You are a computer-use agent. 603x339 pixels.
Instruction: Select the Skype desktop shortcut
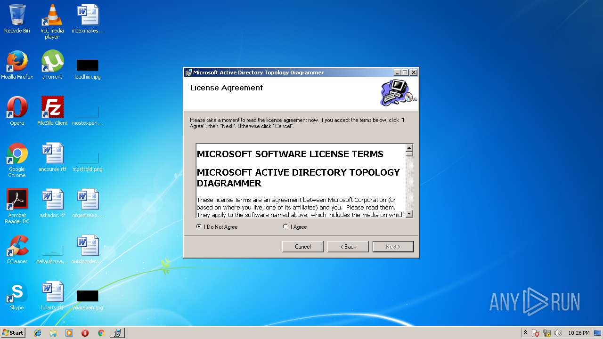click(x=17, y=296)
